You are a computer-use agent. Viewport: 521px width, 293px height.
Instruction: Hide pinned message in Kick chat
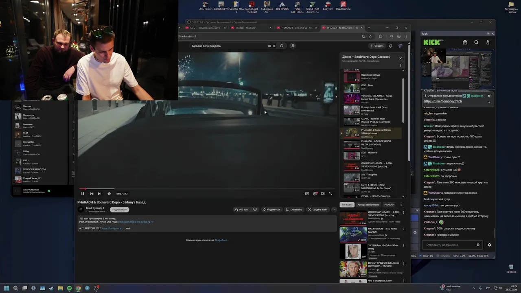click(489, 96)
